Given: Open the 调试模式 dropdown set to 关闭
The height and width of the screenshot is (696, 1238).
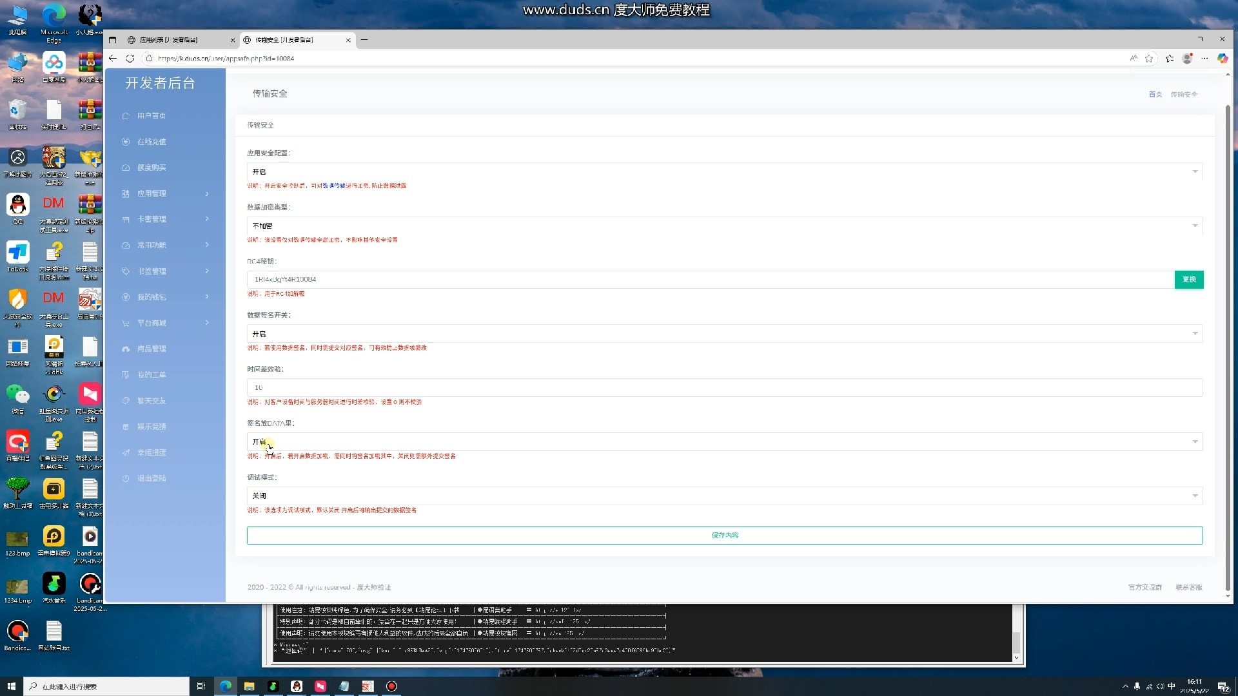Looking at the screenshot, I should pos(724,496).
